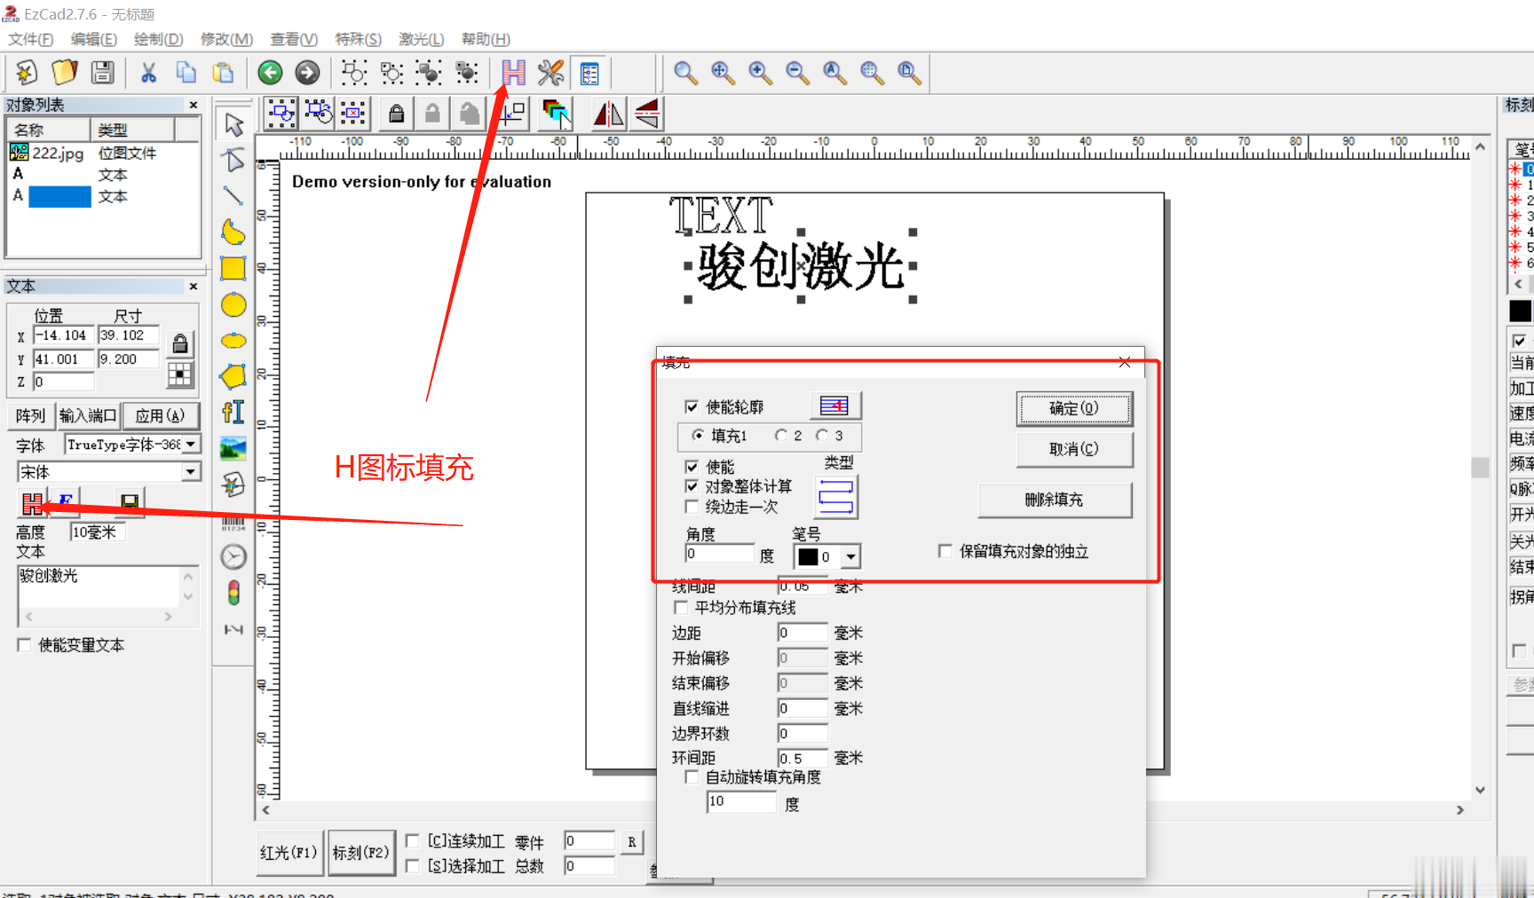Open a file with the folder icon
The image size is (1534, 898).
pyautogui.click(x=65, y=72)
